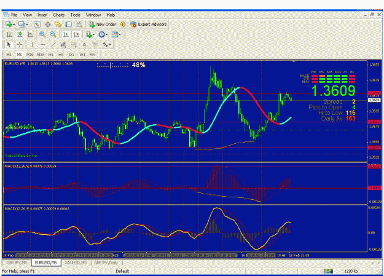Switch to the EURUSD,M5 chart tab

click(x=46, y=262)
